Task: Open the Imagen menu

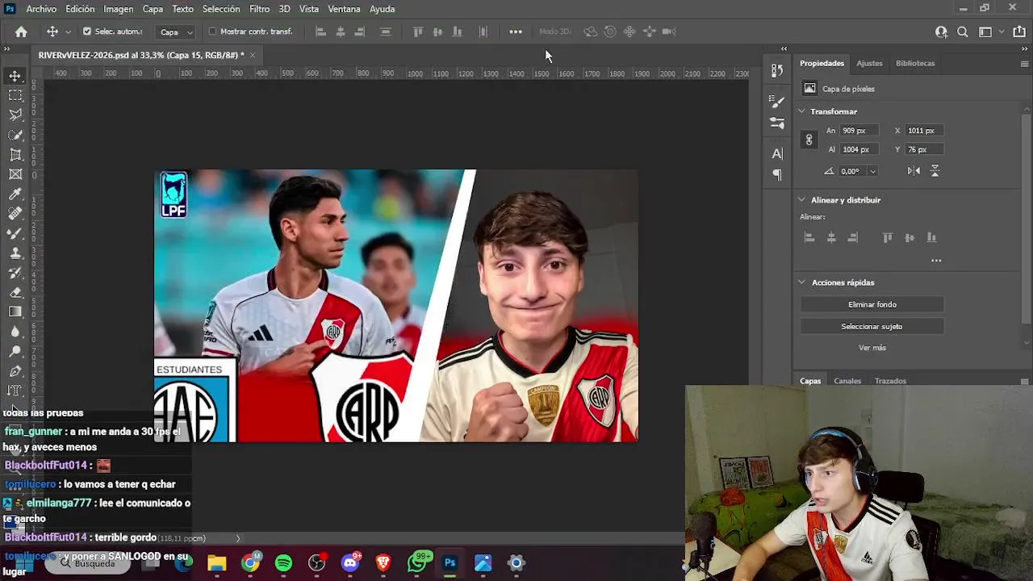Action: coord(118,9)
